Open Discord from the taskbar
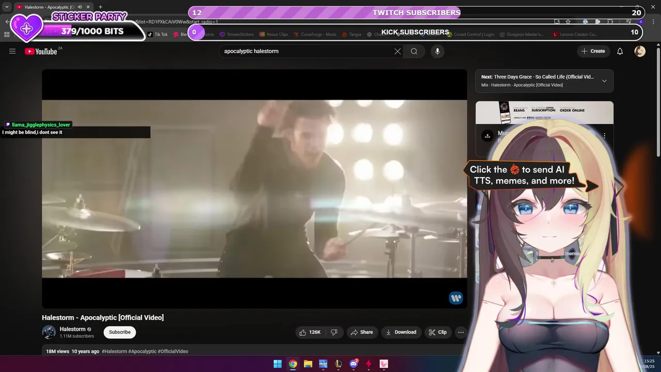The width and height of the screenshot is (661, 372). coord(354,364)
